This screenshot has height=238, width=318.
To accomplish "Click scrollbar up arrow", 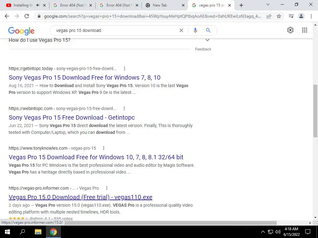I will [x=315, y=25].
